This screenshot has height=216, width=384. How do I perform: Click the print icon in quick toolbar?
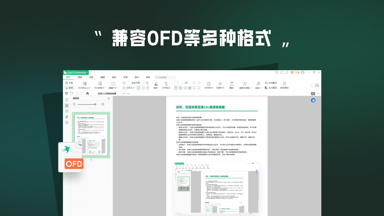pos(66,93)
